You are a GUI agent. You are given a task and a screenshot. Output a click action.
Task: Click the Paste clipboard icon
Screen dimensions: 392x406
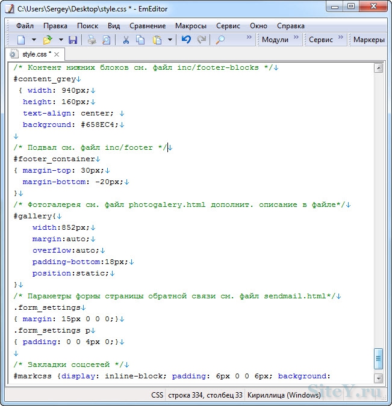tap(157, 40)
